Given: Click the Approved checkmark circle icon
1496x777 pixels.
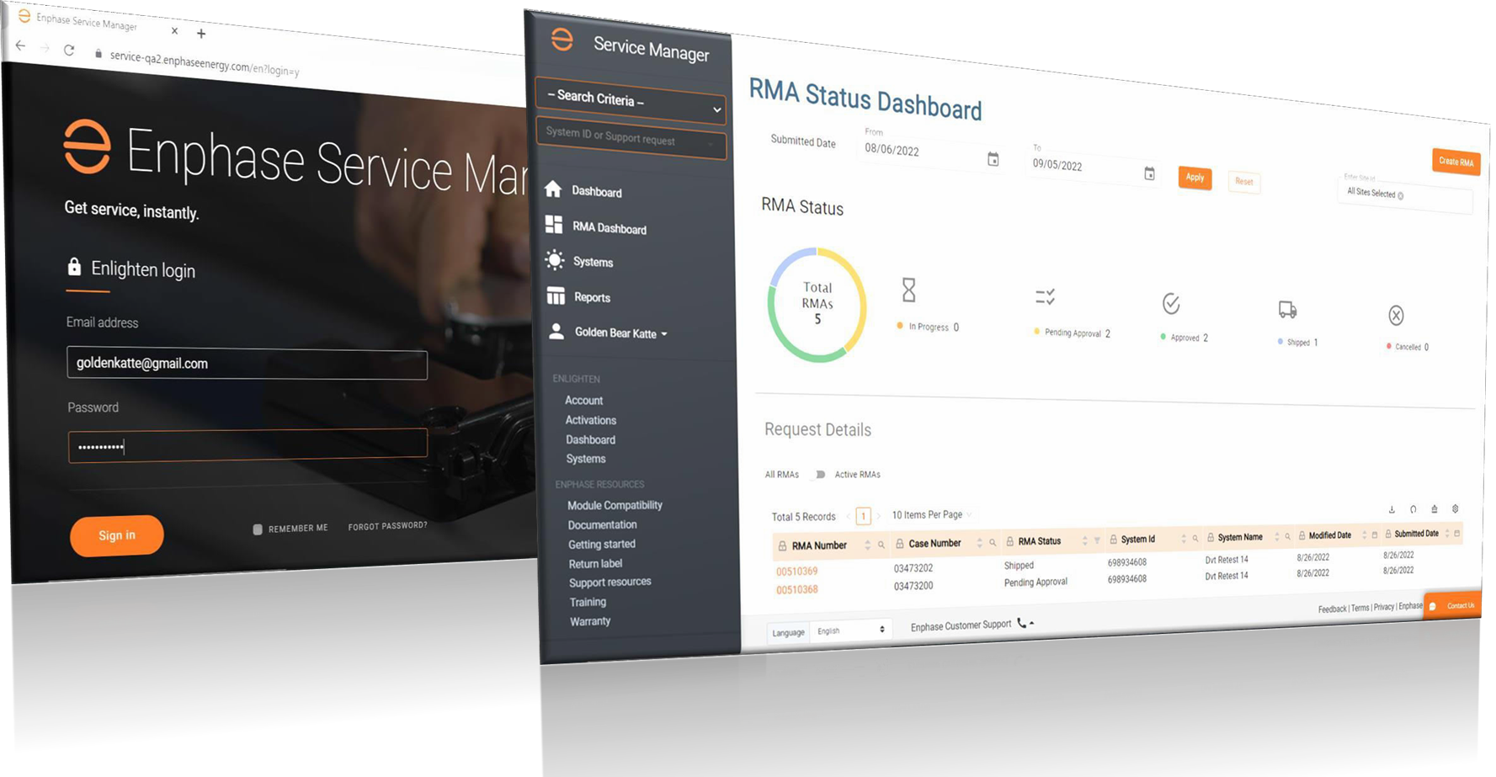Looking at the screenshot, I should pyautogui.click(x=1171, y=303).
